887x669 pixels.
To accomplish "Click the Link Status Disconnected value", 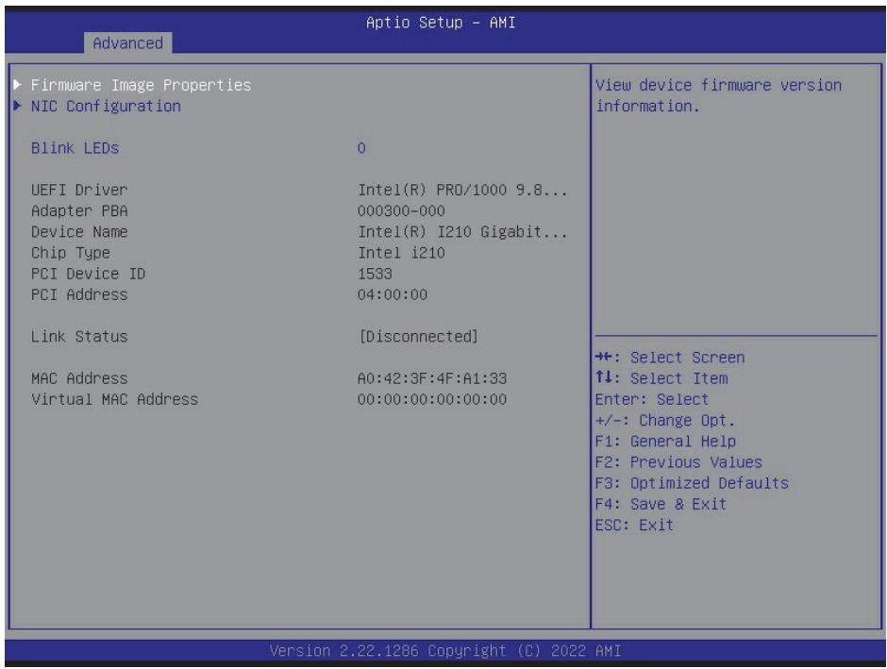I will [419, 337].
